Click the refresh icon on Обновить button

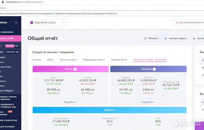click(x=145, y=39)
